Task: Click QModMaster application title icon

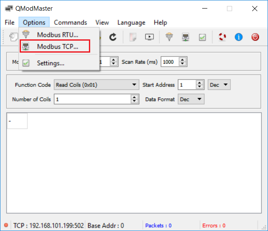Action: (x=9, y=9)
